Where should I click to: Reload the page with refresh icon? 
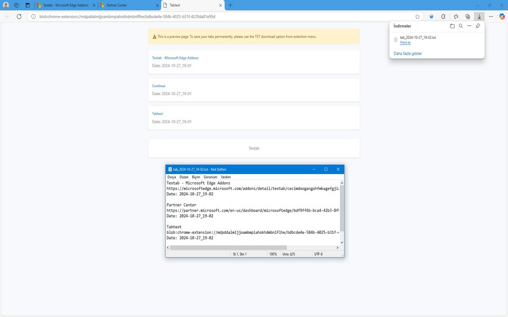coord(19,17)
